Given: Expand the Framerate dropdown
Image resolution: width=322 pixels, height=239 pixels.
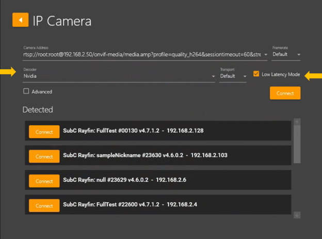Looking at the screenshot, I should [286, 54].
